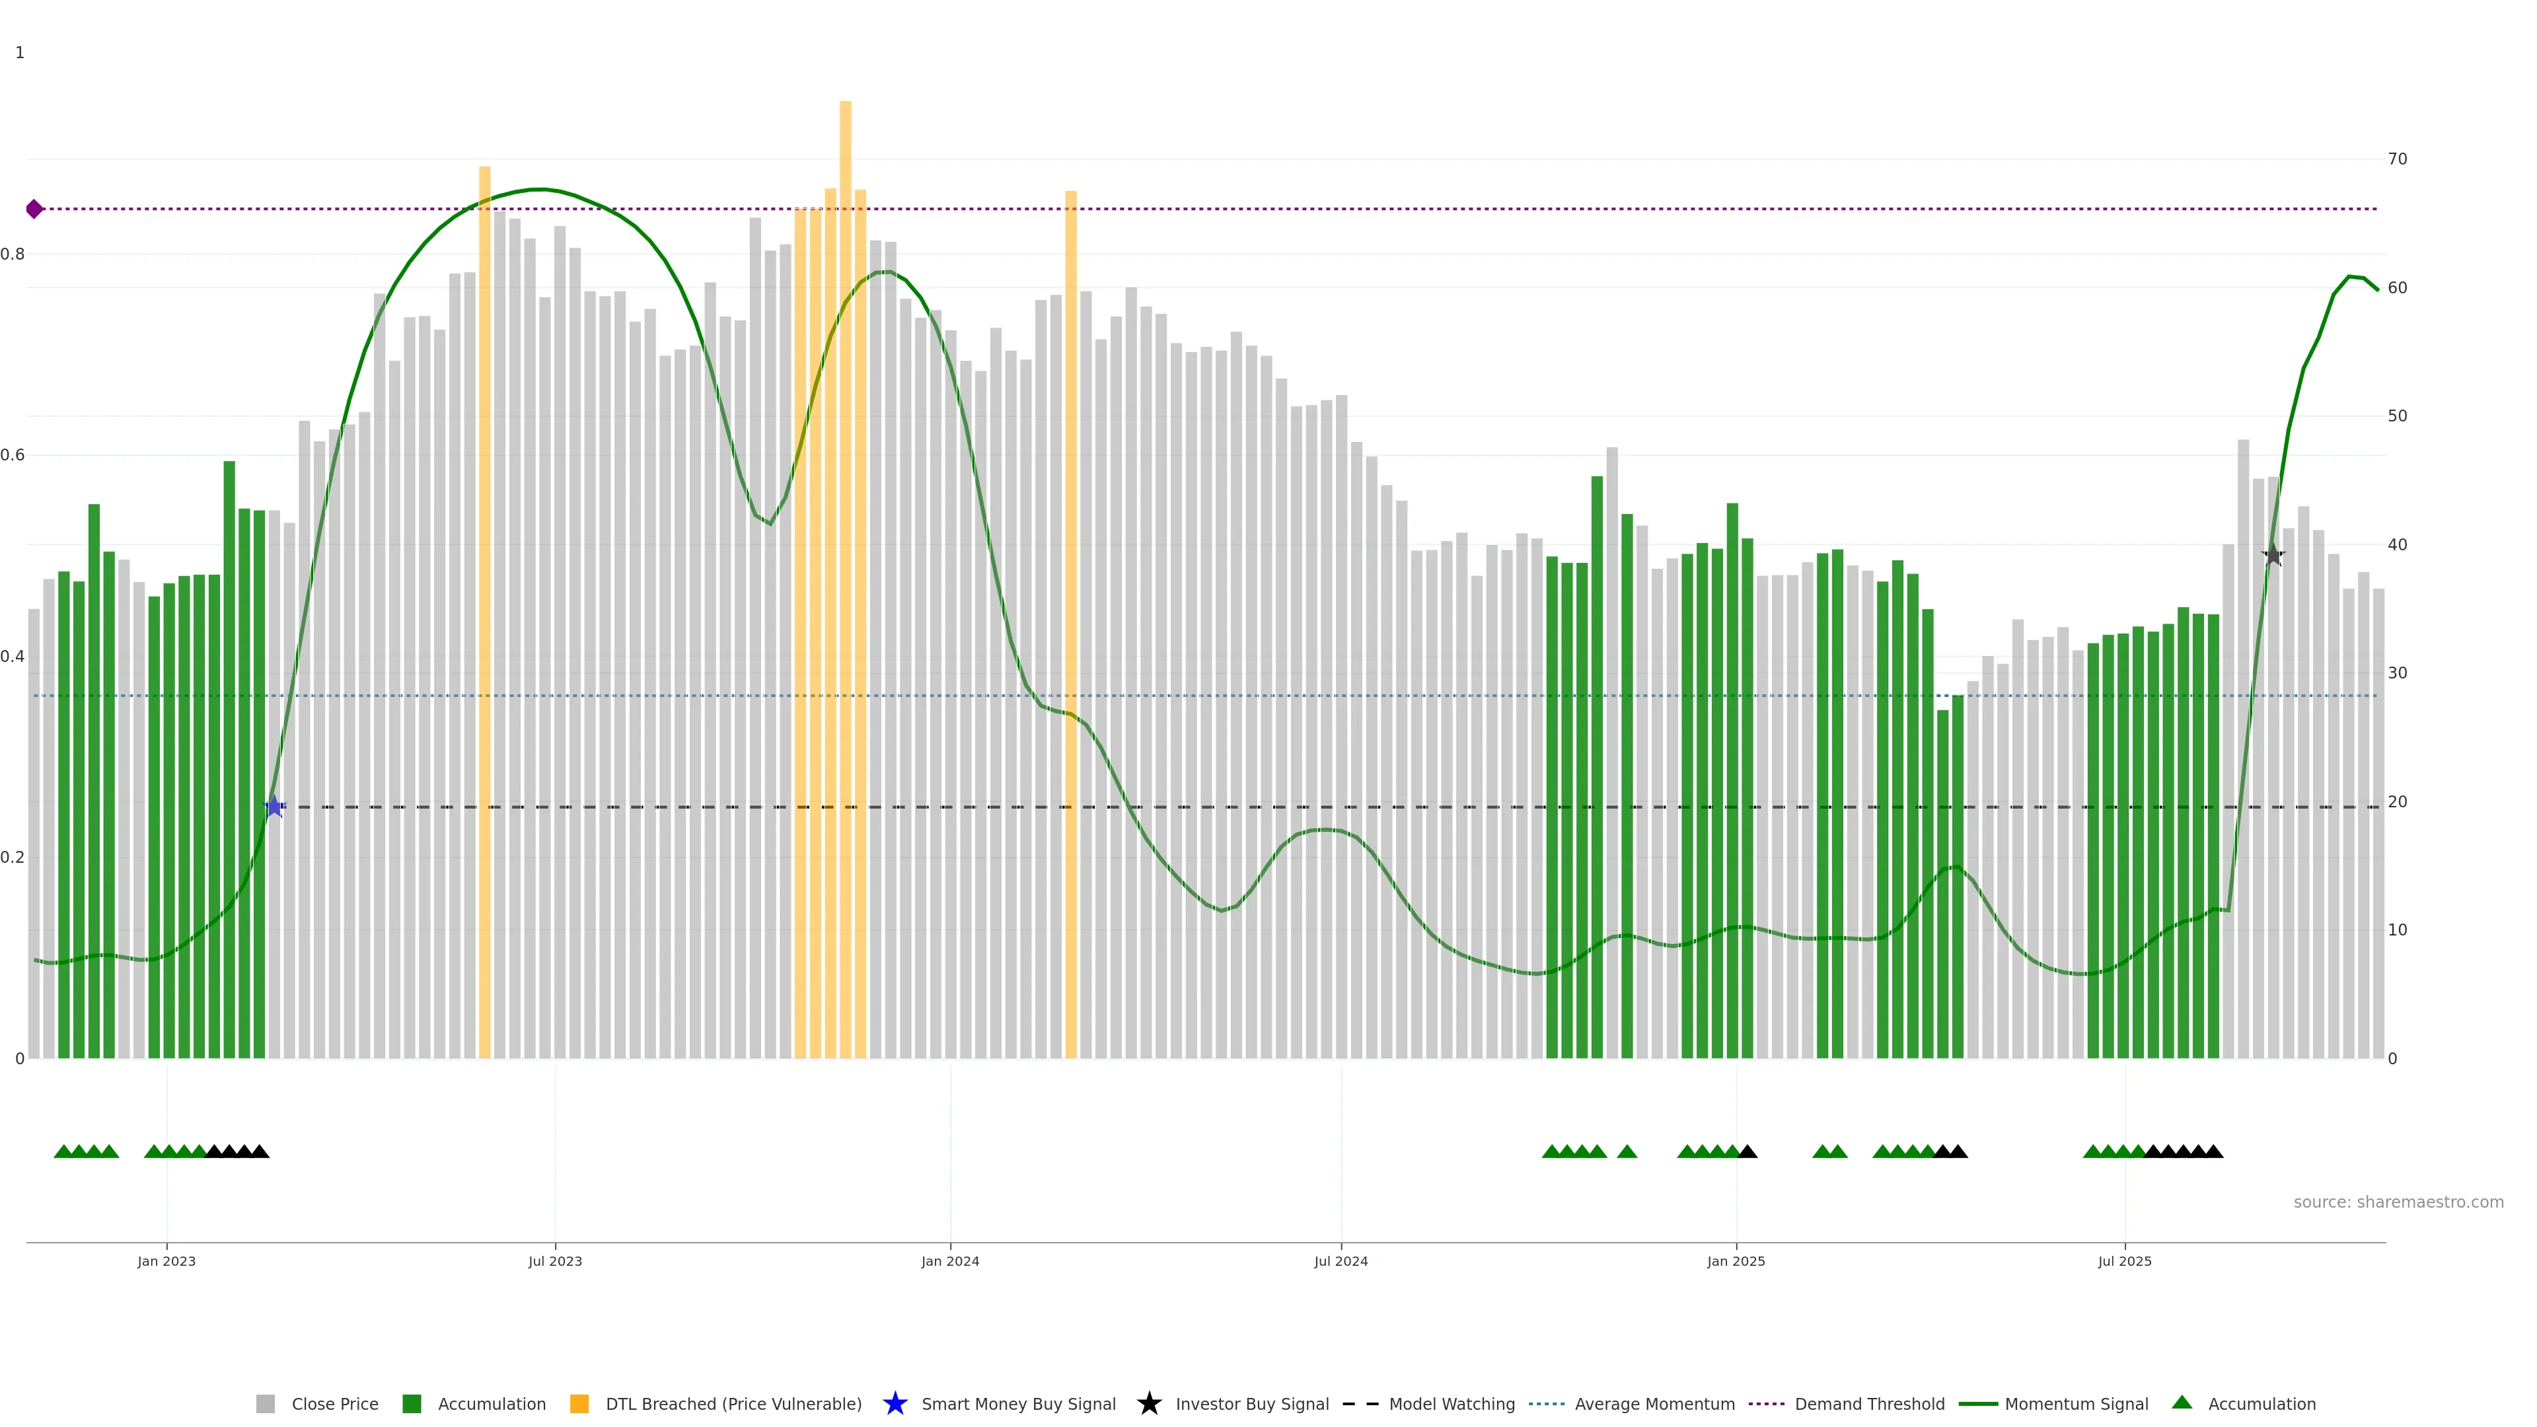Image resolution: width=2537 pixels, height=1427 pixels.
Task: Click the green Accumulation color swatch in legend
Action: [412, 1405]
